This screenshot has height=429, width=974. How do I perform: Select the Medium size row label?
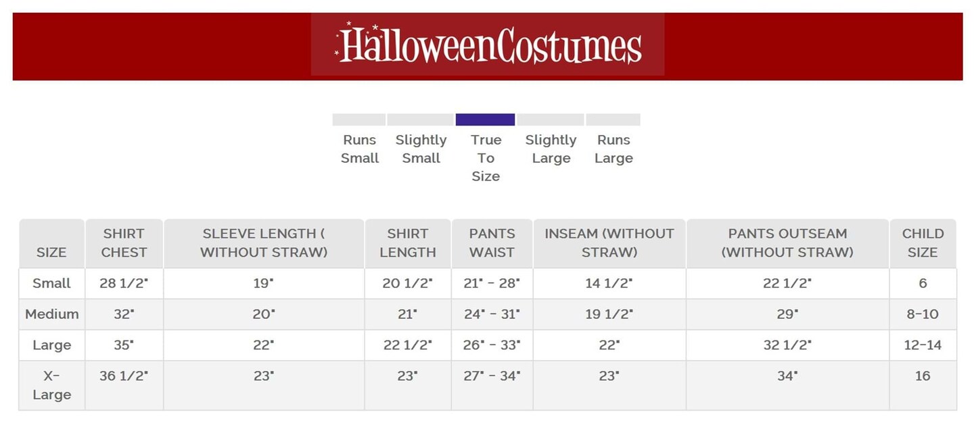pos(51,314)
